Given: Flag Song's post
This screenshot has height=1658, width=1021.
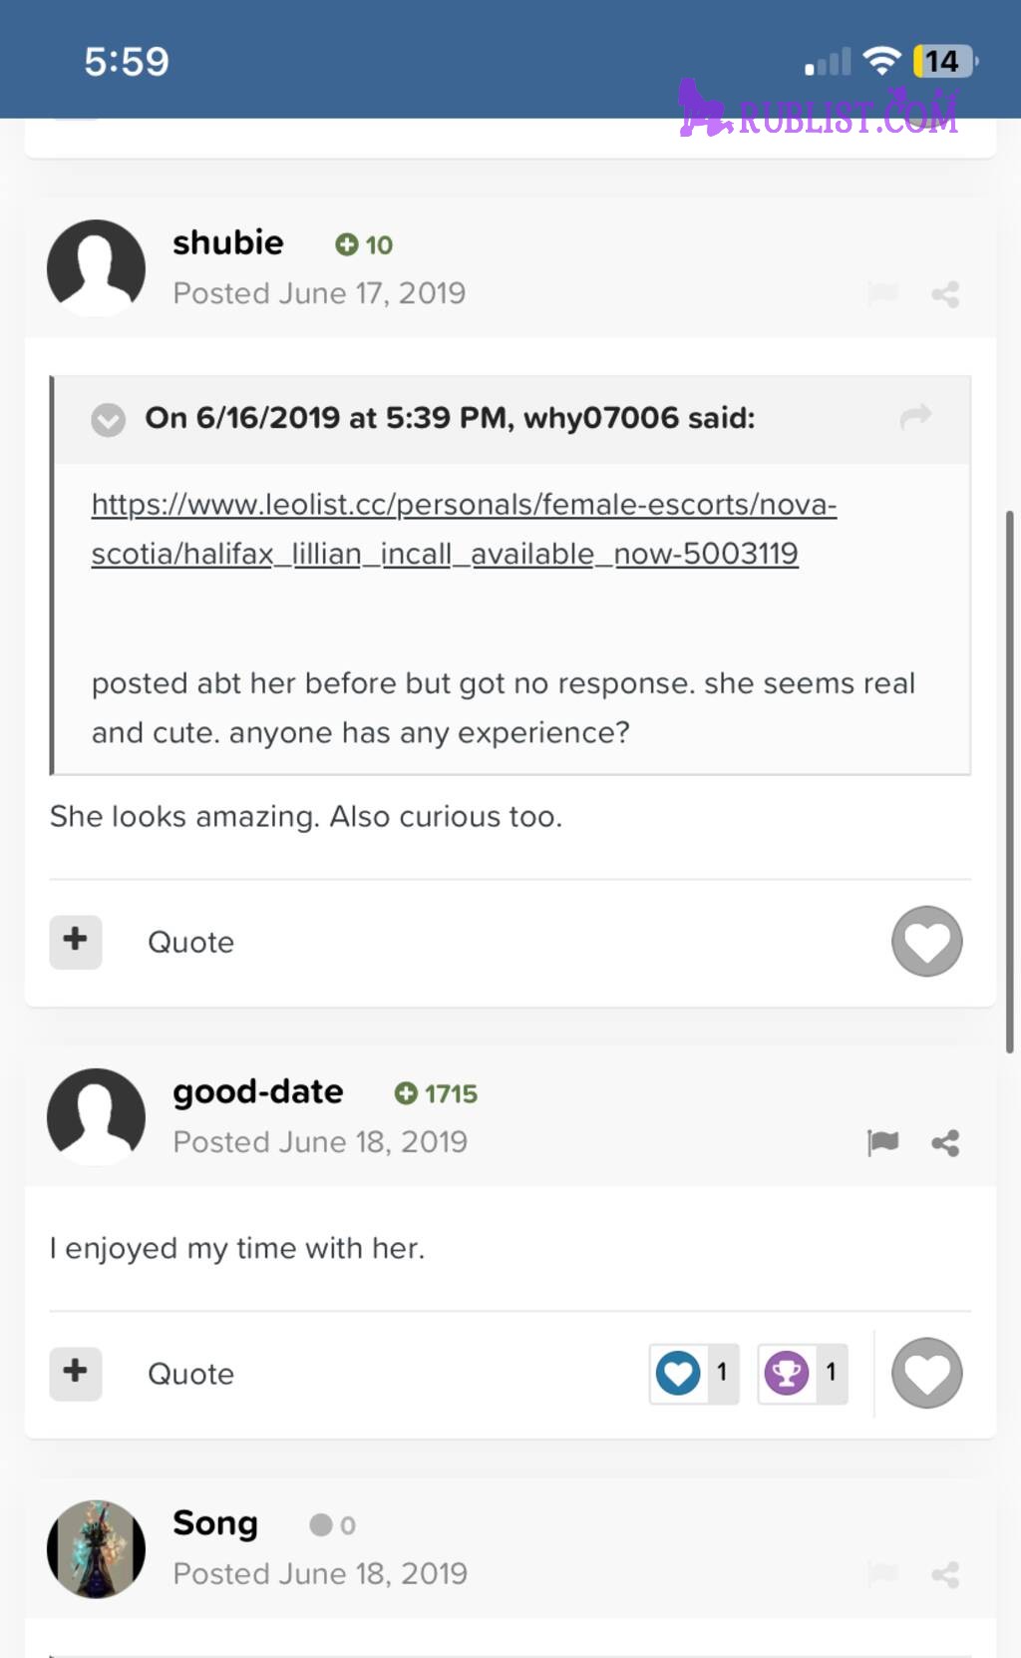Looking at the screenshot, I should 883,1574.
